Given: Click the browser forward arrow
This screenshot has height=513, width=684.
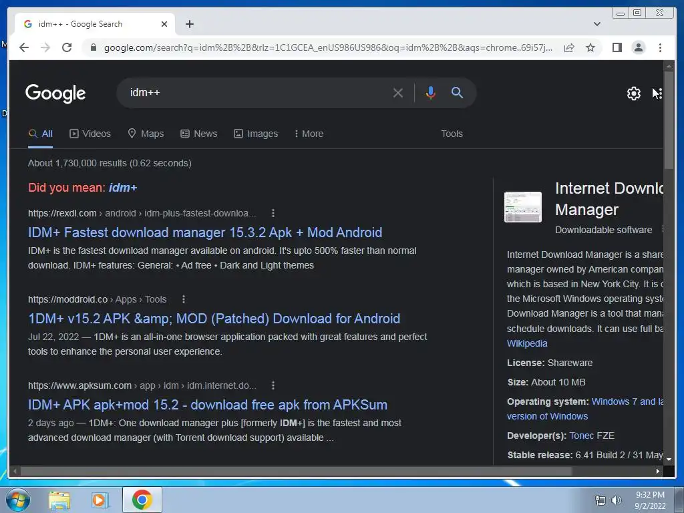Looking at the screenshot, I should coord(45,47).
